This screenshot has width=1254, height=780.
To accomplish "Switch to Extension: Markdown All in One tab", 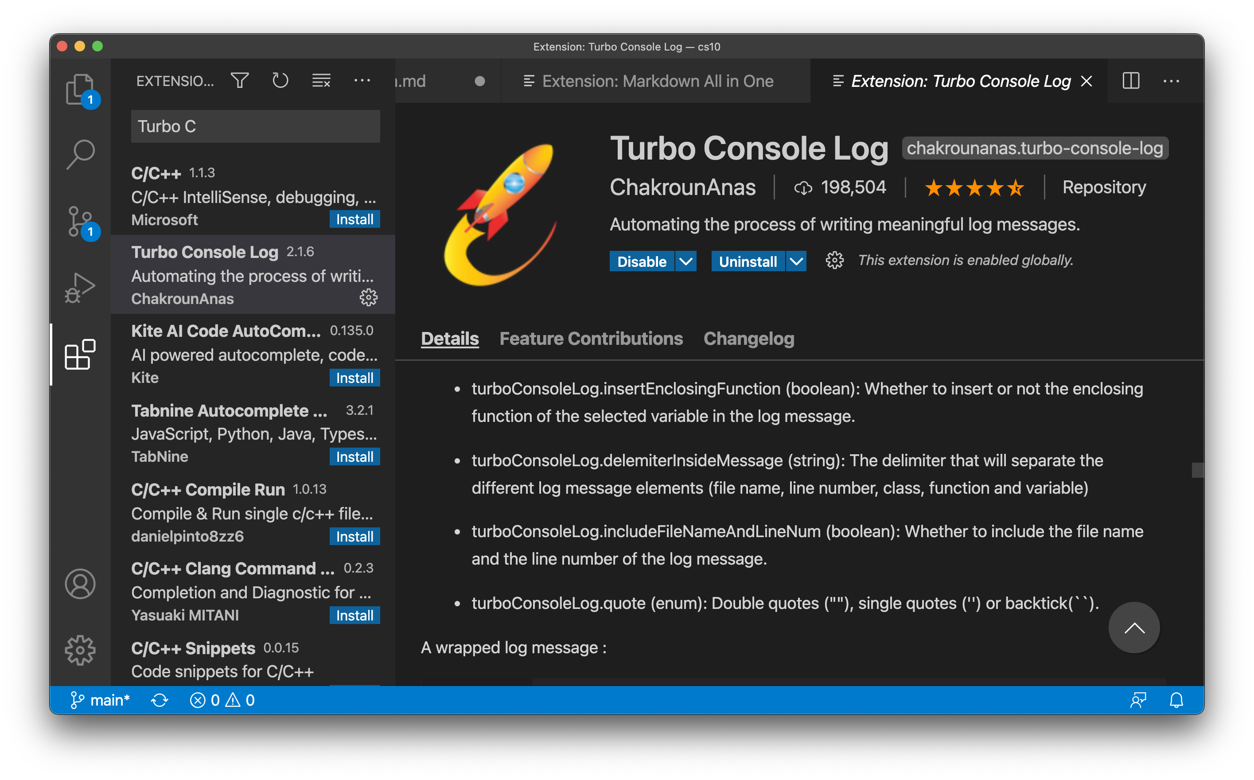I will (655, 81).
